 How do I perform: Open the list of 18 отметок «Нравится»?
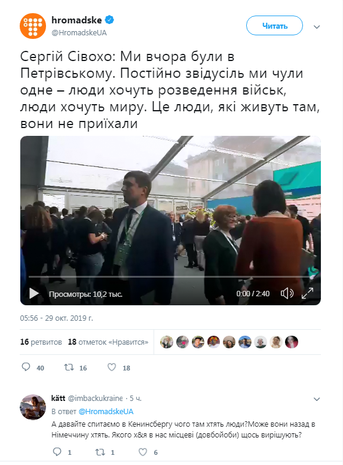click(x=108, y=342)
